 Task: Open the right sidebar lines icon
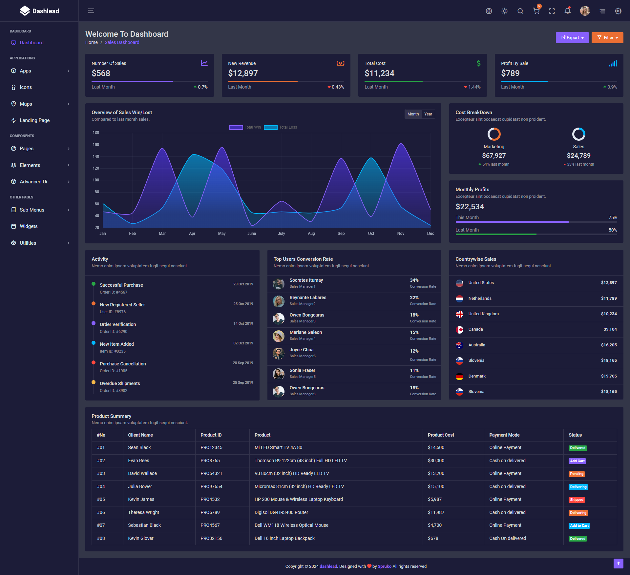point(602,11)
